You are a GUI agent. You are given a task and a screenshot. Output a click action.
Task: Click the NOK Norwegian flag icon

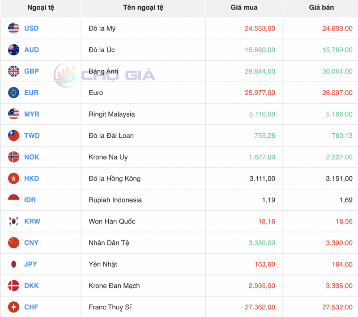pyautogui.click(x=13, y=157)
